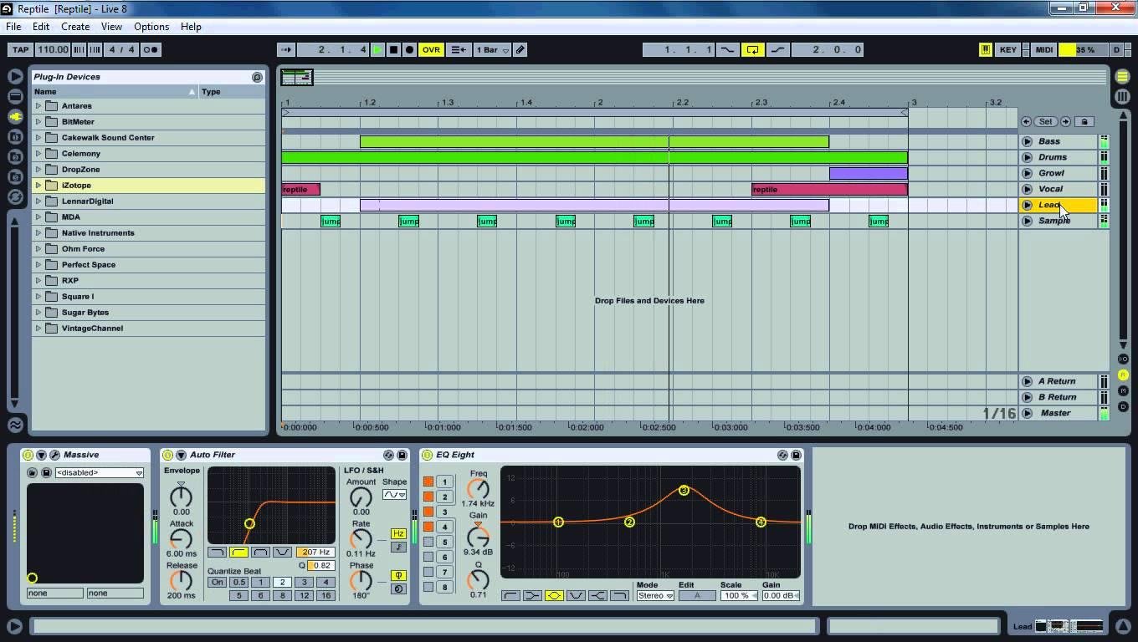Open the Options menu

pyautogui.click(x=151, y=27)
